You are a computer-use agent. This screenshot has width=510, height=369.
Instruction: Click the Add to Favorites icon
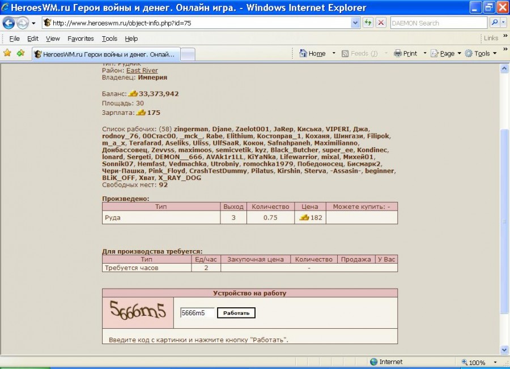tap(20, 53)
